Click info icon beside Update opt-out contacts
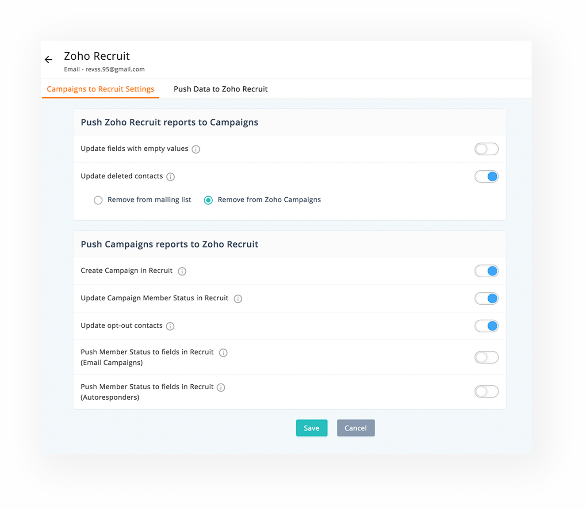Image resolution: width=586 pixels, height=509 pixels. (170, 326)
